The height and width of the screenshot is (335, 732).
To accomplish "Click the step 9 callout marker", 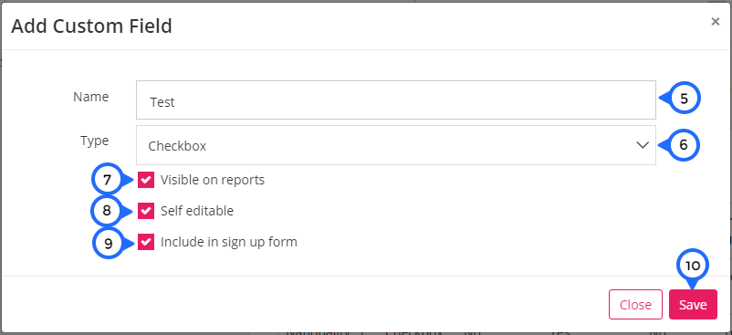I will click(x=109, y=243).
